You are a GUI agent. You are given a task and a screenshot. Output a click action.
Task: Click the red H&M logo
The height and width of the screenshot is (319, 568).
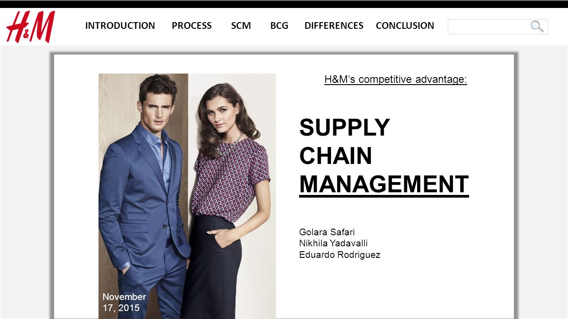coord(31,27)
